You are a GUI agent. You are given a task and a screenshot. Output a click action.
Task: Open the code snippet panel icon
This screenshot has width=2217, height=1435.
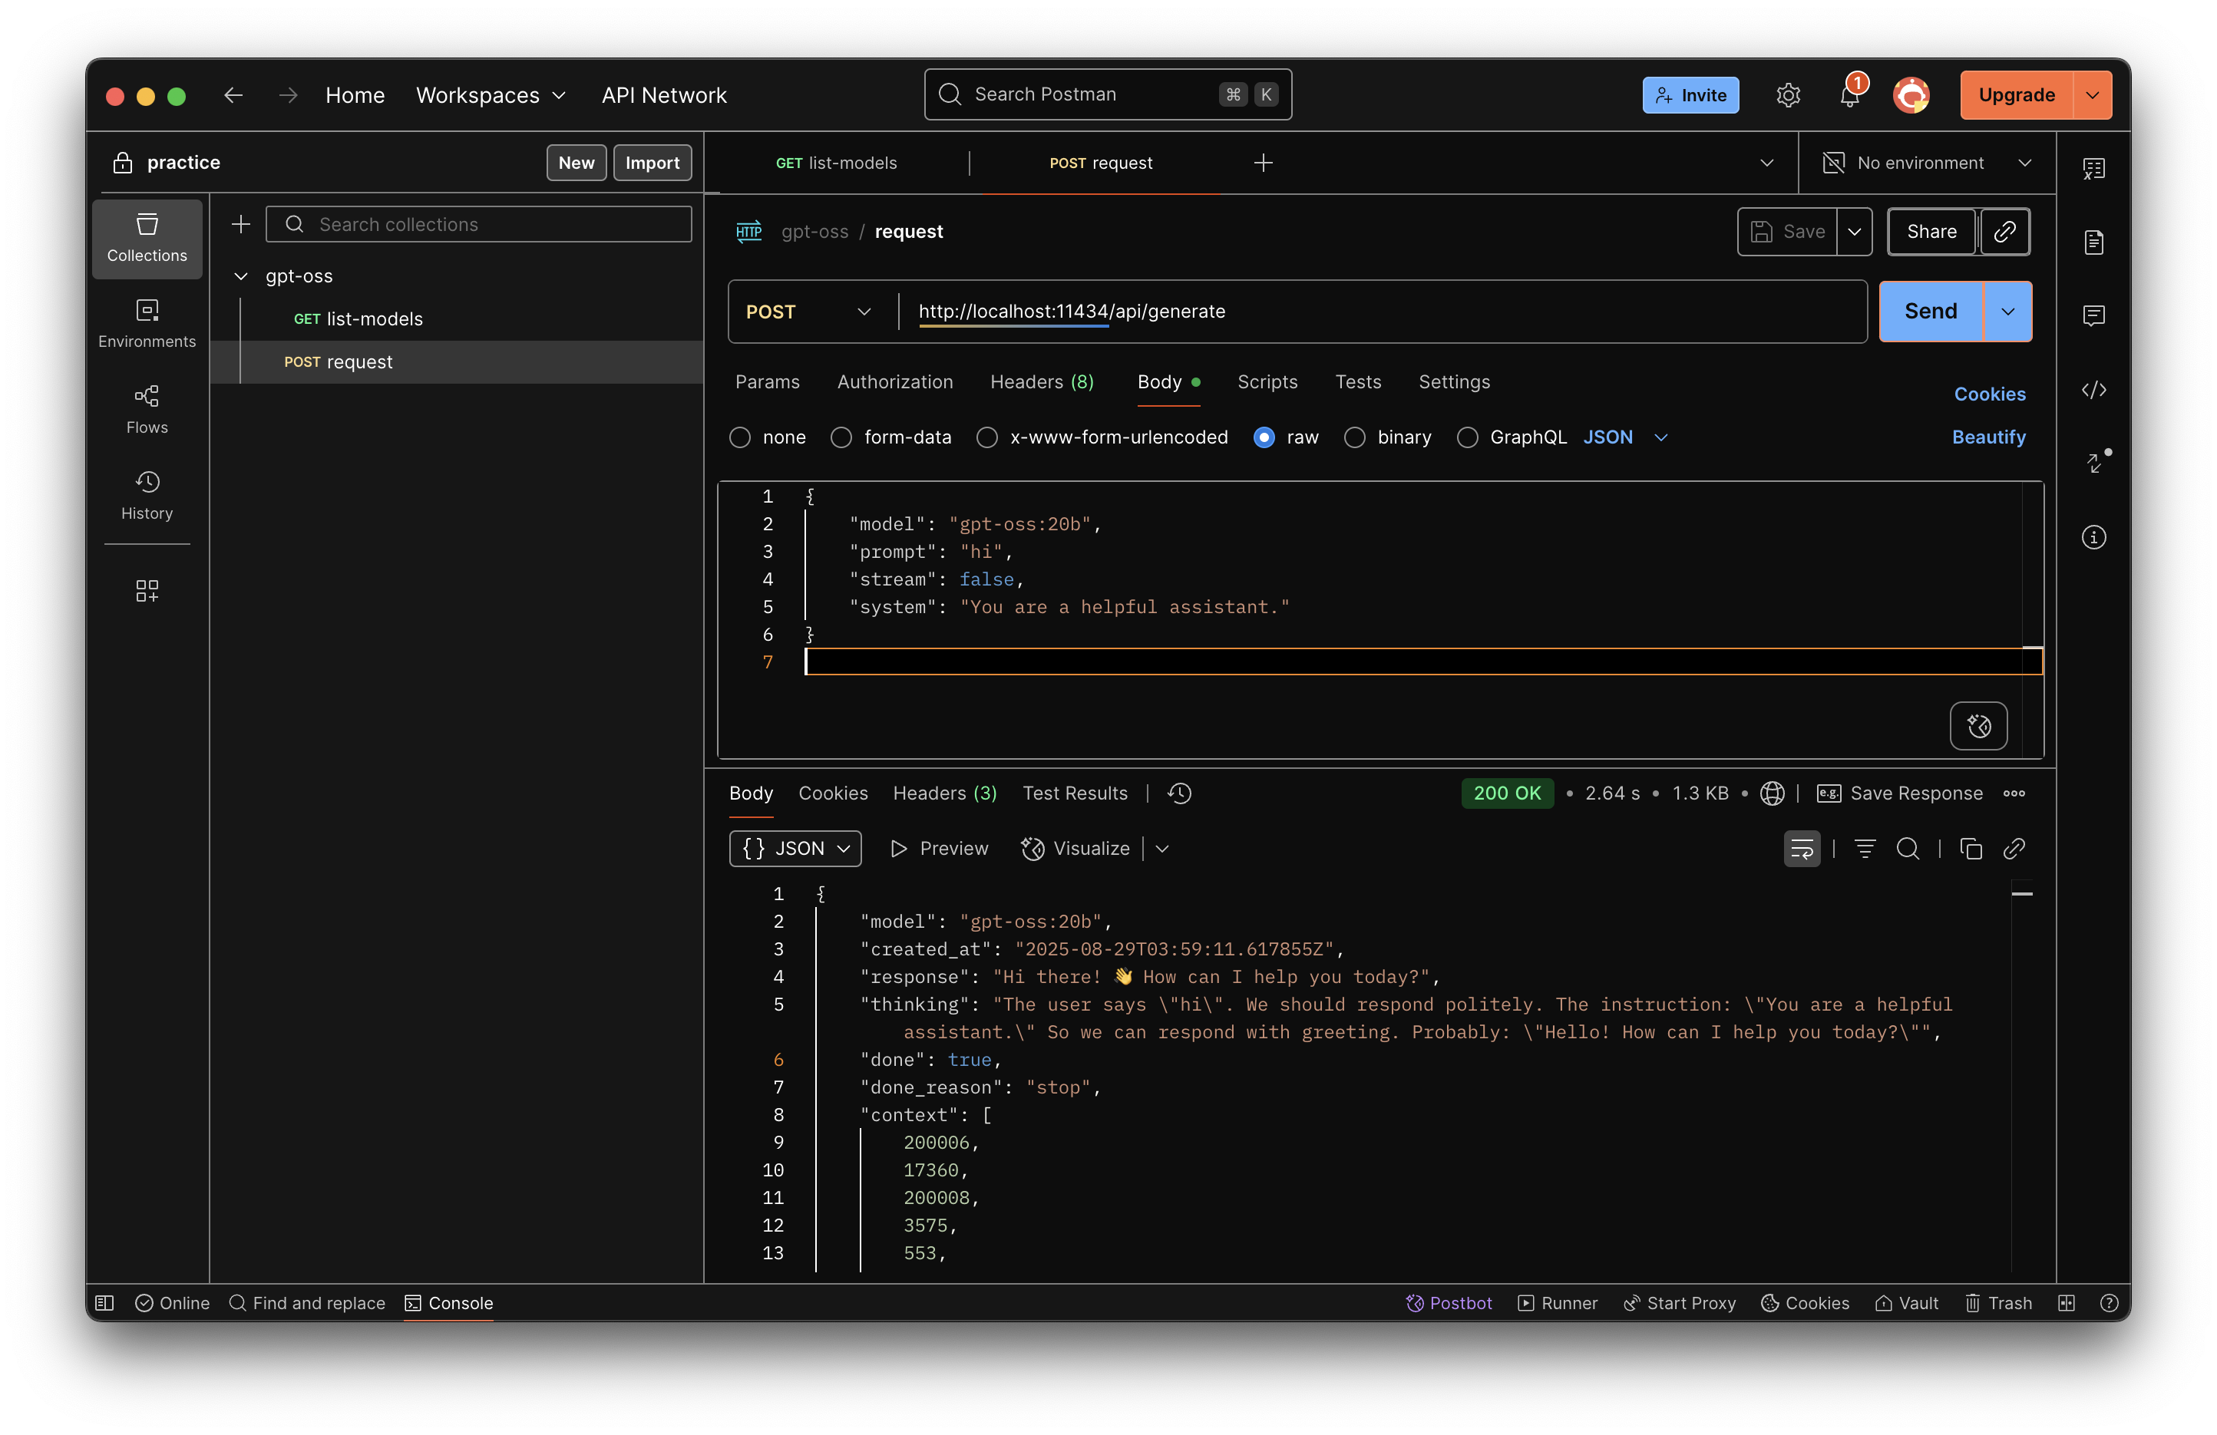pyautogui.click(x=2093, y=389)
